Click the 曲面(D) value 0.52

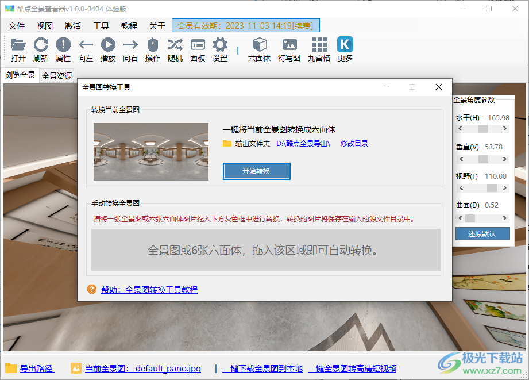coord(492,205)
